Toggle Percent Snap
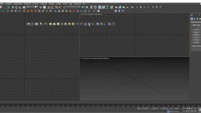 (57, 7)
